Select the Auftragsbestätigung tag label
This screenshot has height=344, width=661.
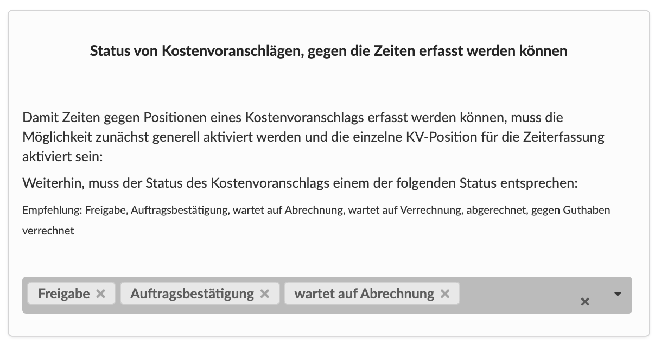coord(192,294)
